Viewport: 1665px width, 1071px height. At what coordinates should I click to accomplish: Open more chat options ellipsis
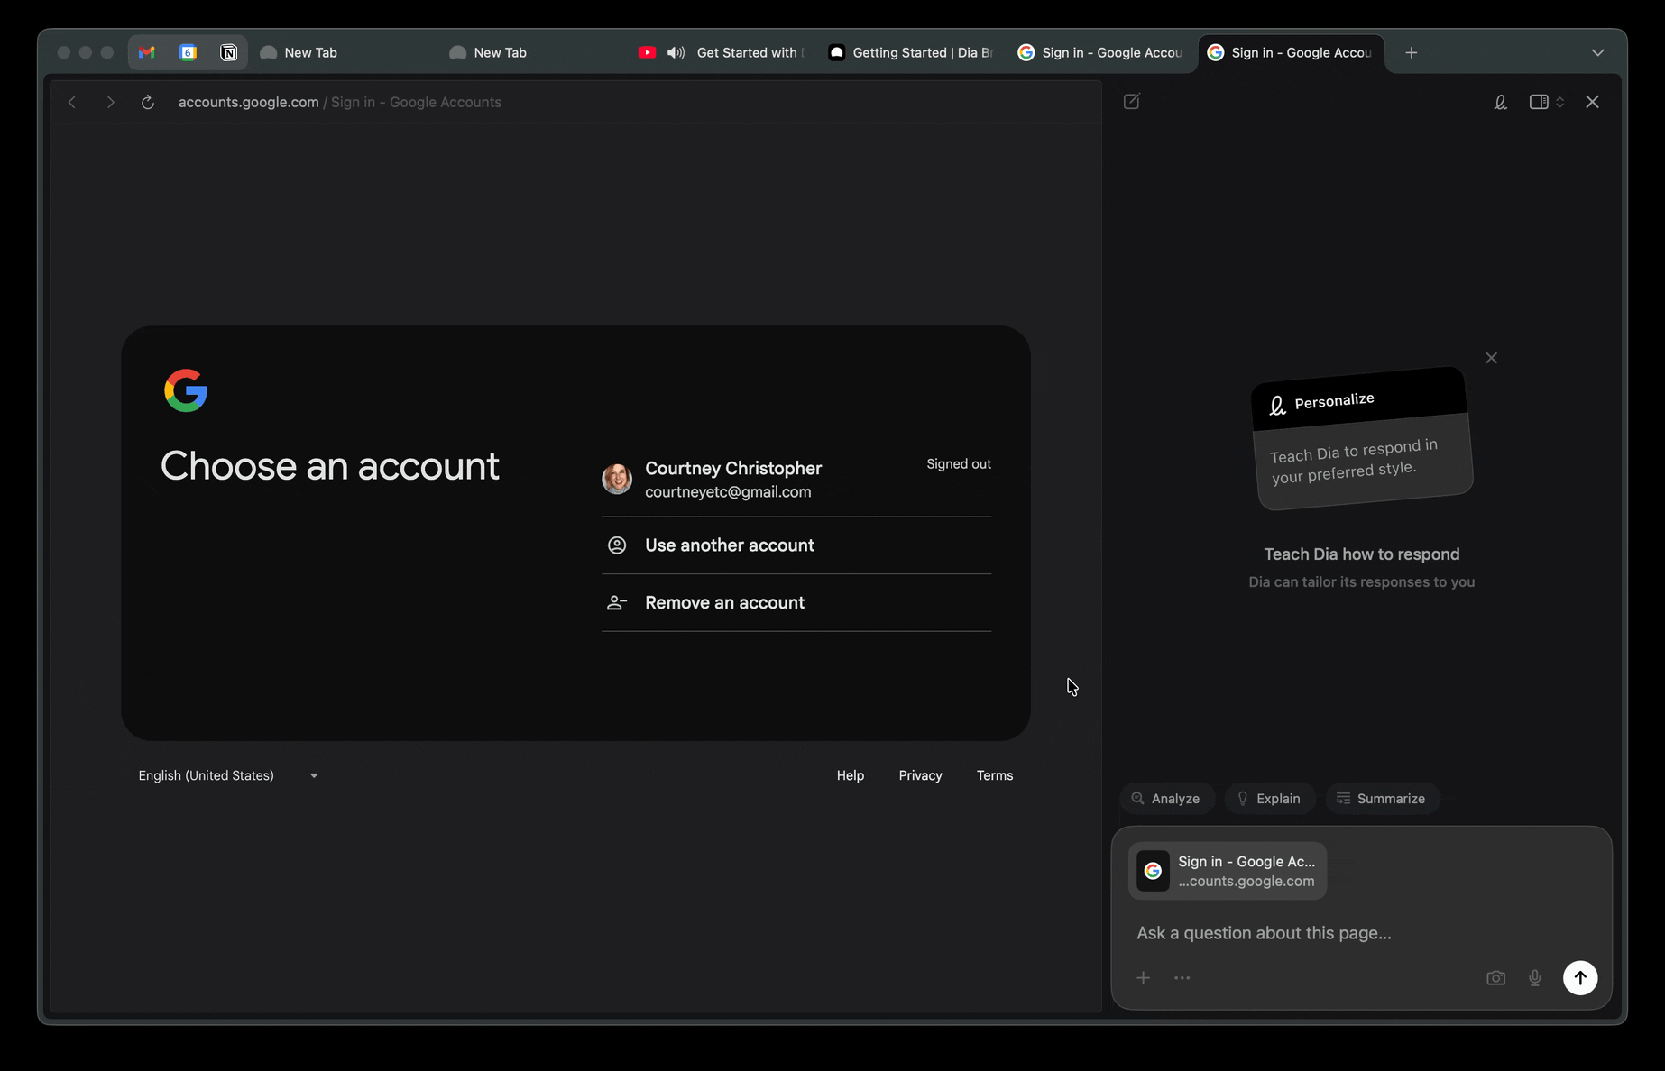click(x=1182, y=978)
